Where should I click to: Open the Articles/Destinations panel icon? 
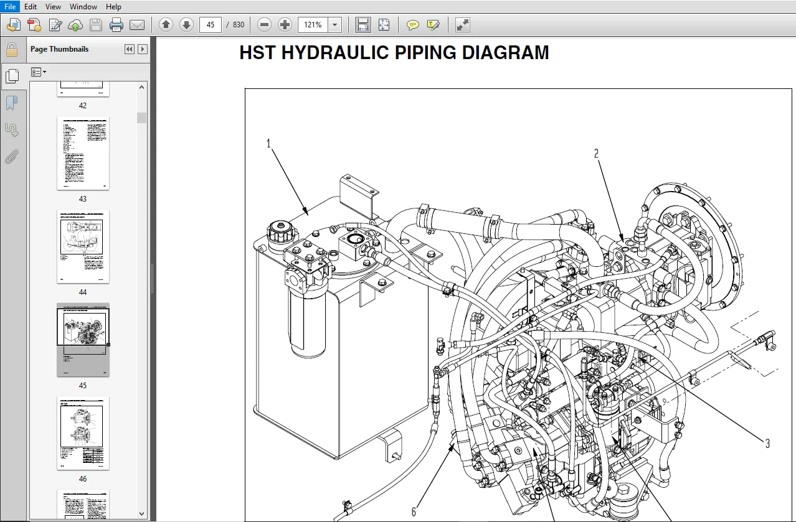coord(12,130)
